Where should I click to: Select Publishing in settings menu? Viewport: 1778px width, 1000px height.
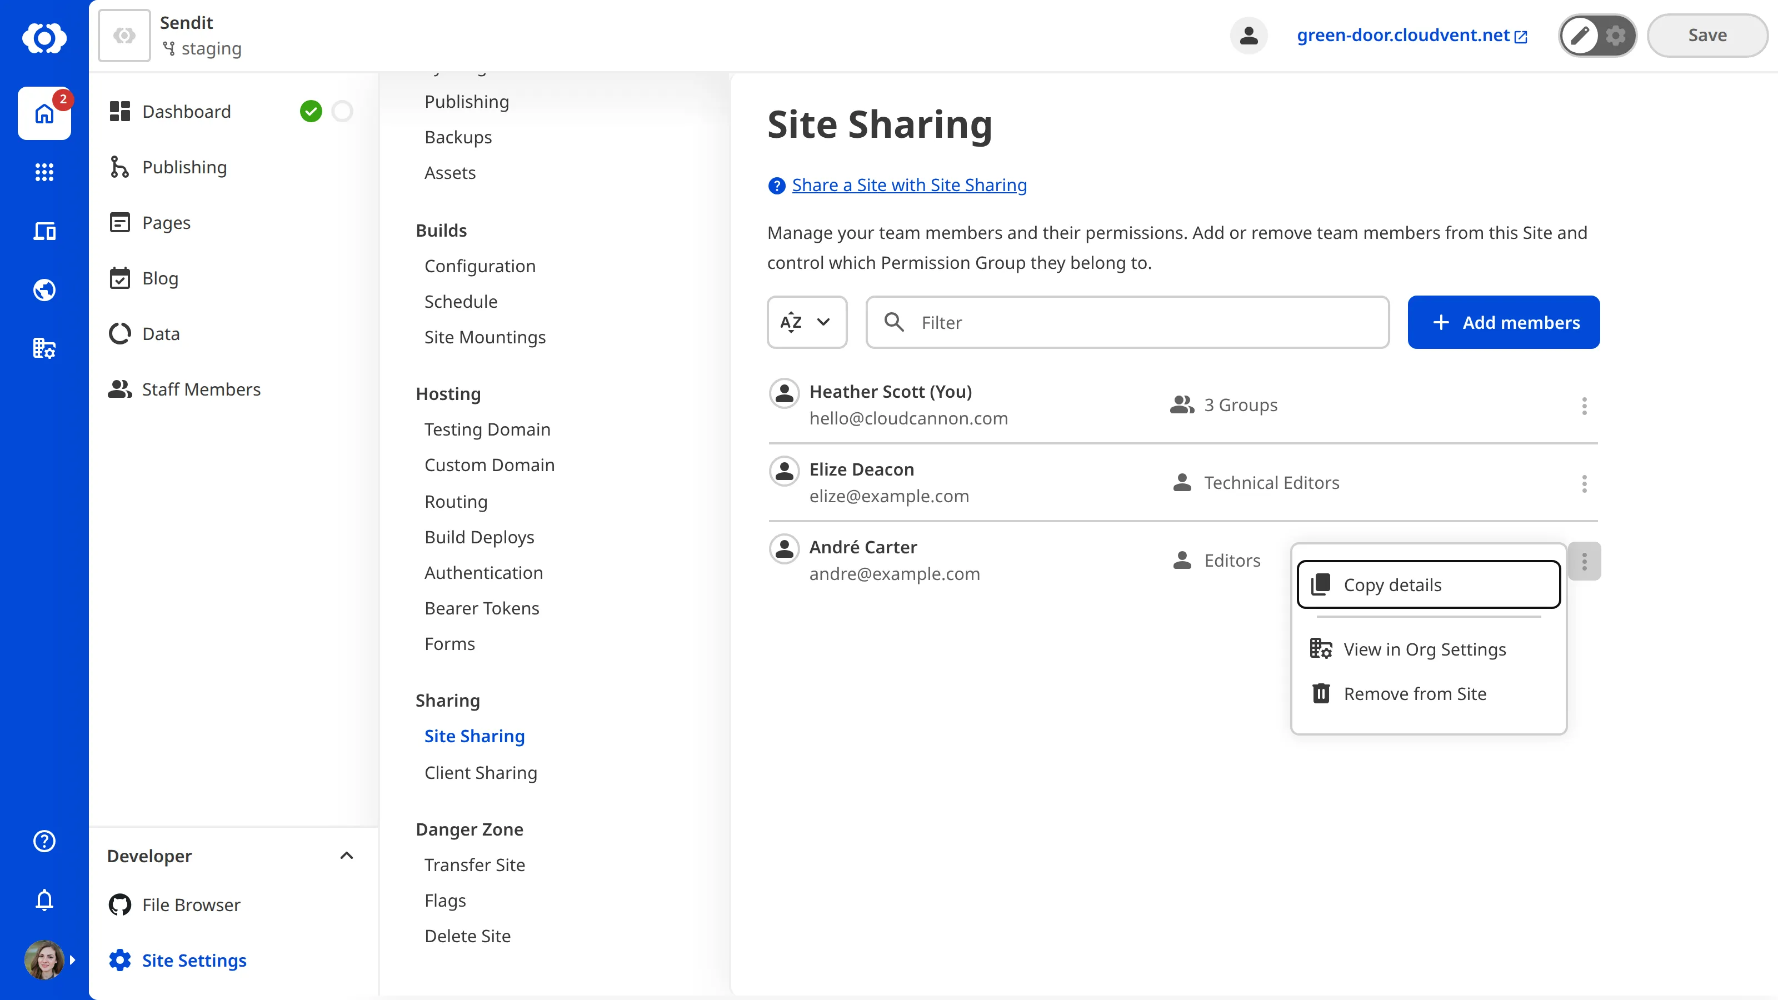coord(467,102)
